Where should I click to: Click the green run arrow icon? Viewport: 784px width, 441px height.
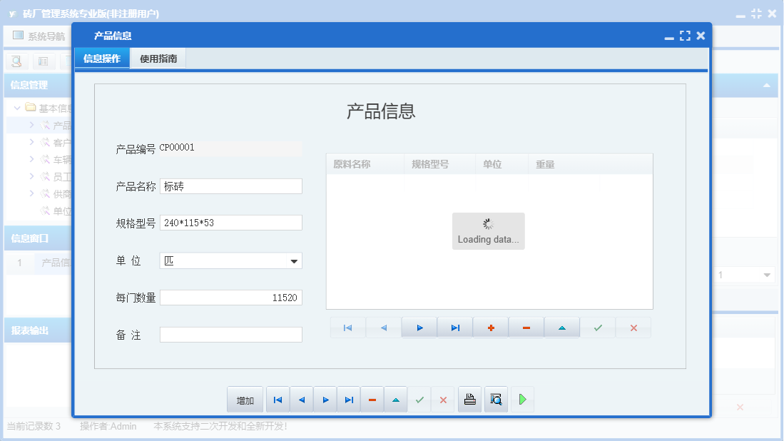pyautogui.click(x=521, y=400)
